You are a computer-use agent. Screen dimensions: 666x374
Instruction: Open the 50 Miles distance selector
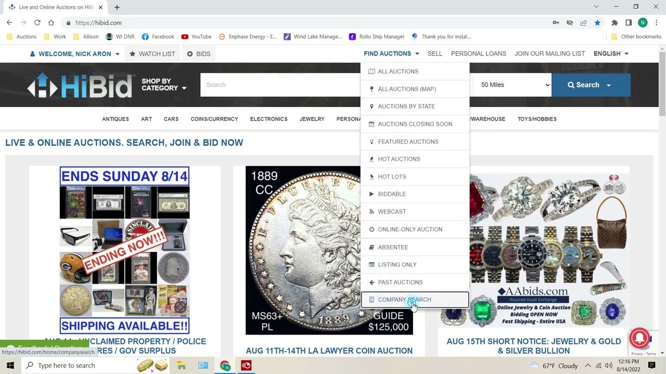coord(514,85)
